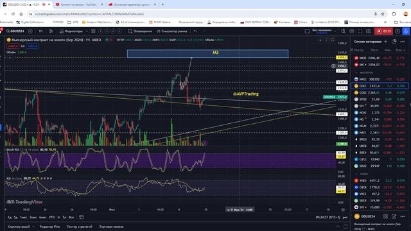Screen dimensions: 411x231
Task: Open the go-to-date calendar icon
Action: click(82, 217)
